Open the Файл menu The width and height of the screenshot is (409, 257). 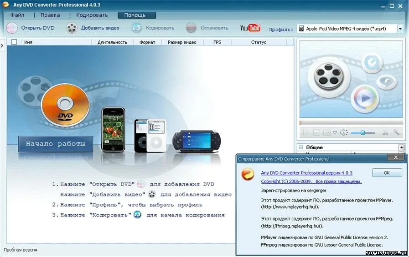[17, 15]
